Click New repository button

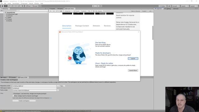coord(62,86)
